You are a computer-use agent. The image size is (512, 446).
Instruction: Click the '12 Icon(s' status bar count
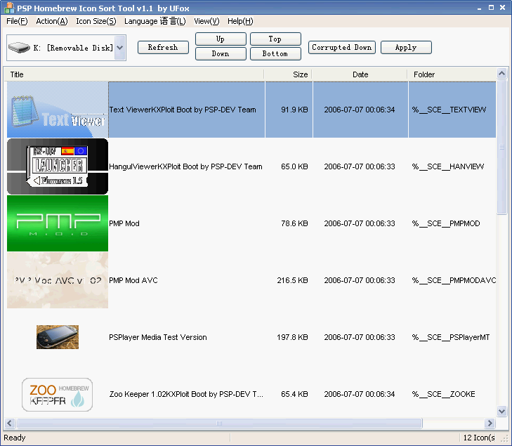point(479,438)
